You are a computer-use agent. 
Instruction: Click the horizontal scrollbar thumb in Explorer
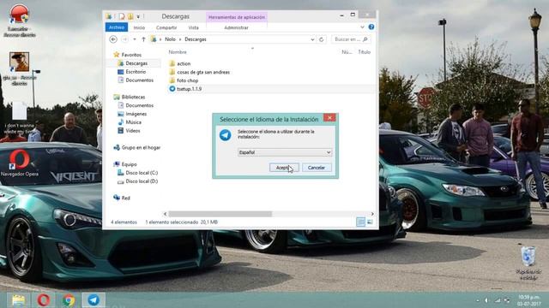pyautogui.click(x=220, y=214)
